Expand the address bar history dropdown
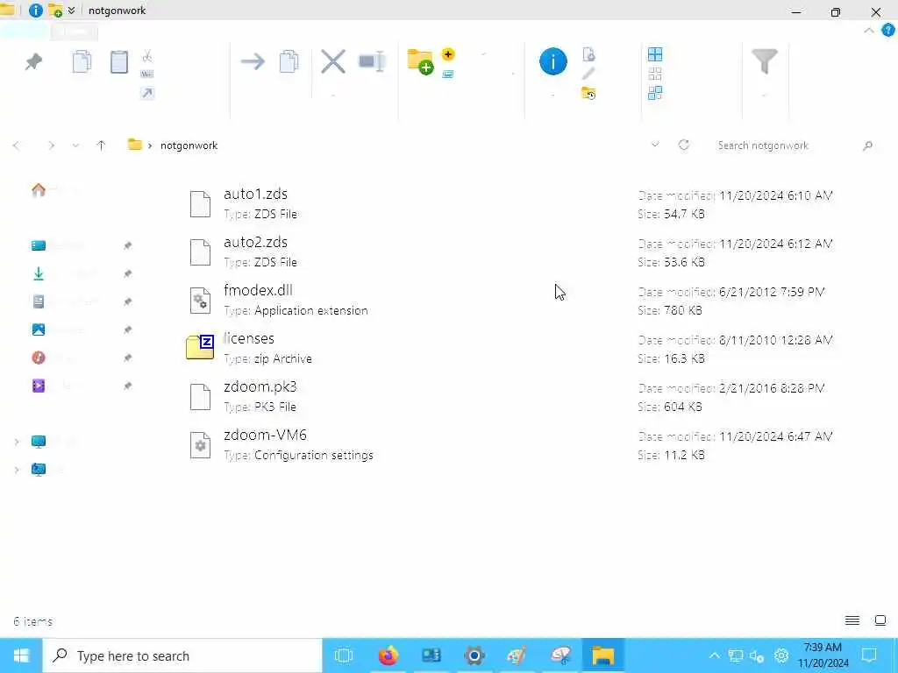 tap(655, 145)
